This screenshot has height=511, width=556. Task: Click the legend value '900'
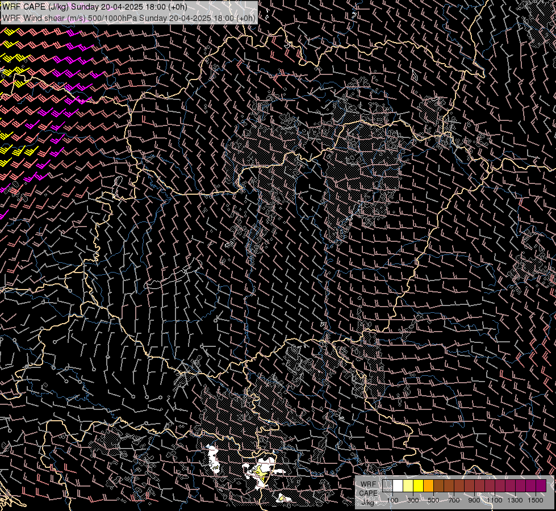click(x=474, y=500)
